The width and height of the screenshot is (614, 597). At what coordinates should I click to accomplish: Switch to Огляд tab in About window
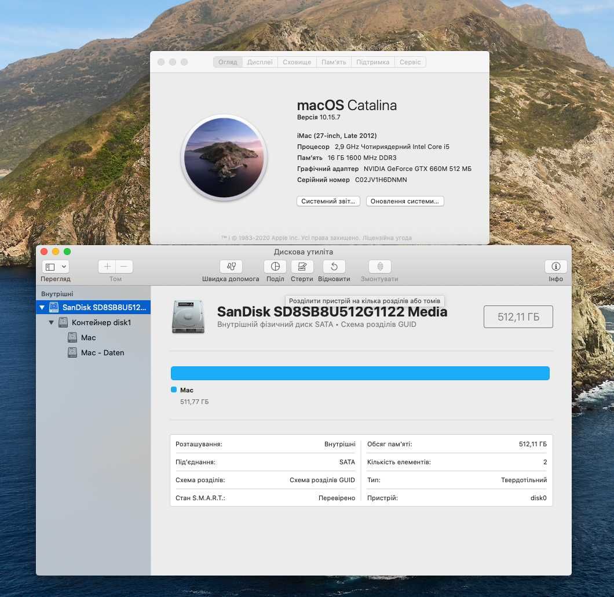pos(228,62)
